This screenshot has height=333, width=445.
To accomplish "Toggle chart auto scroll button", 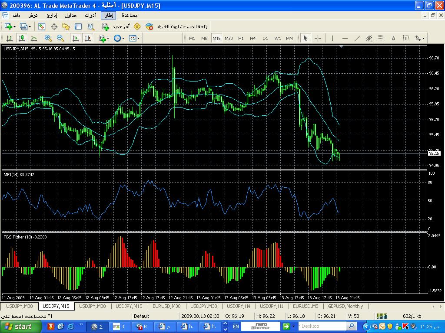I will point(76,38).
